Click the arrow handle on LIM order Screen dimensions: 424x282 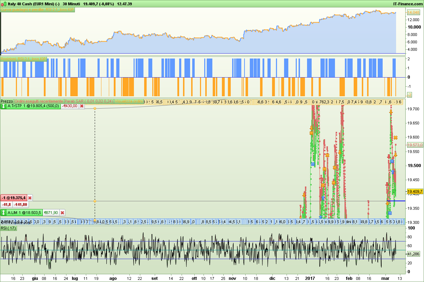click(x=4, y=213)
